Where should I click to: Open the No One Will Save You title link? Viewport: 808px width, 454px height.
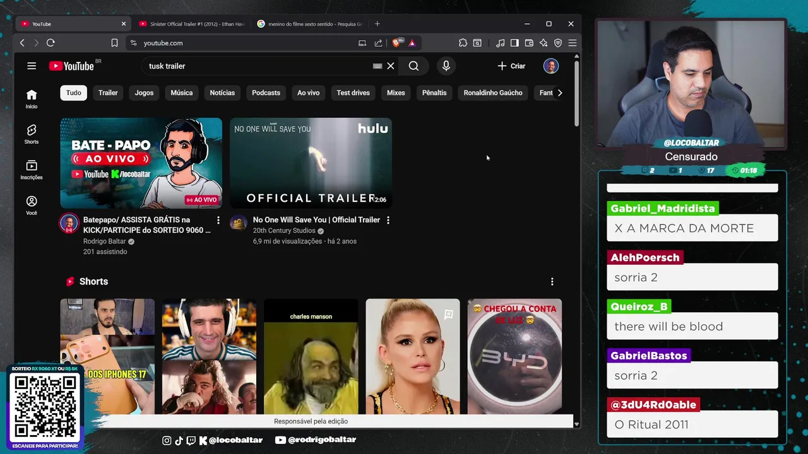pos(316,220)
